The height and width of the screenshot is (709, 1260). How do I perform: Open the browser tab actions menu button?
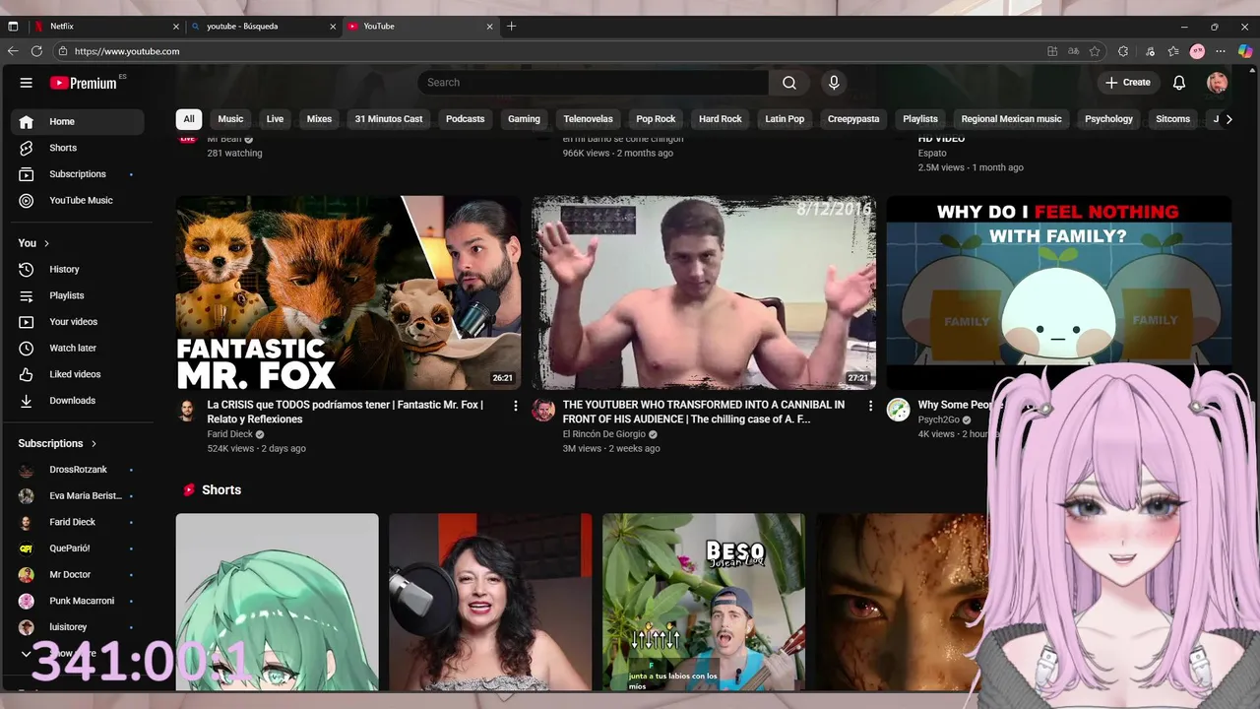tap(13, 27)
